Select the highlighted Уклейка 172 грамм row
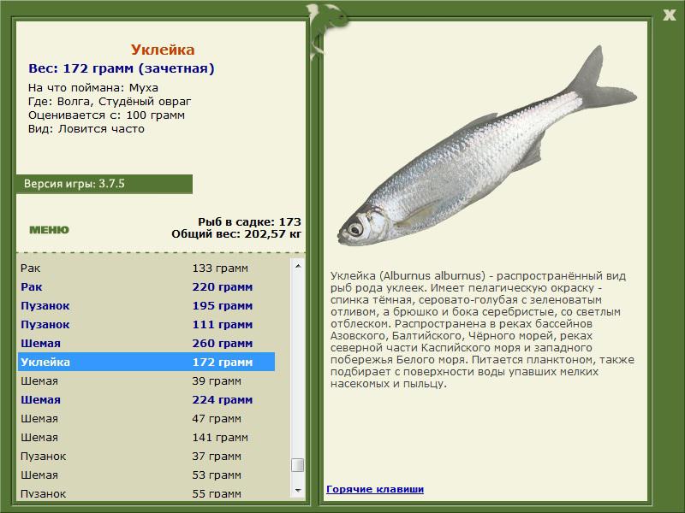The width and height of the screenshot is (685, 513). [x=146, y=362]
